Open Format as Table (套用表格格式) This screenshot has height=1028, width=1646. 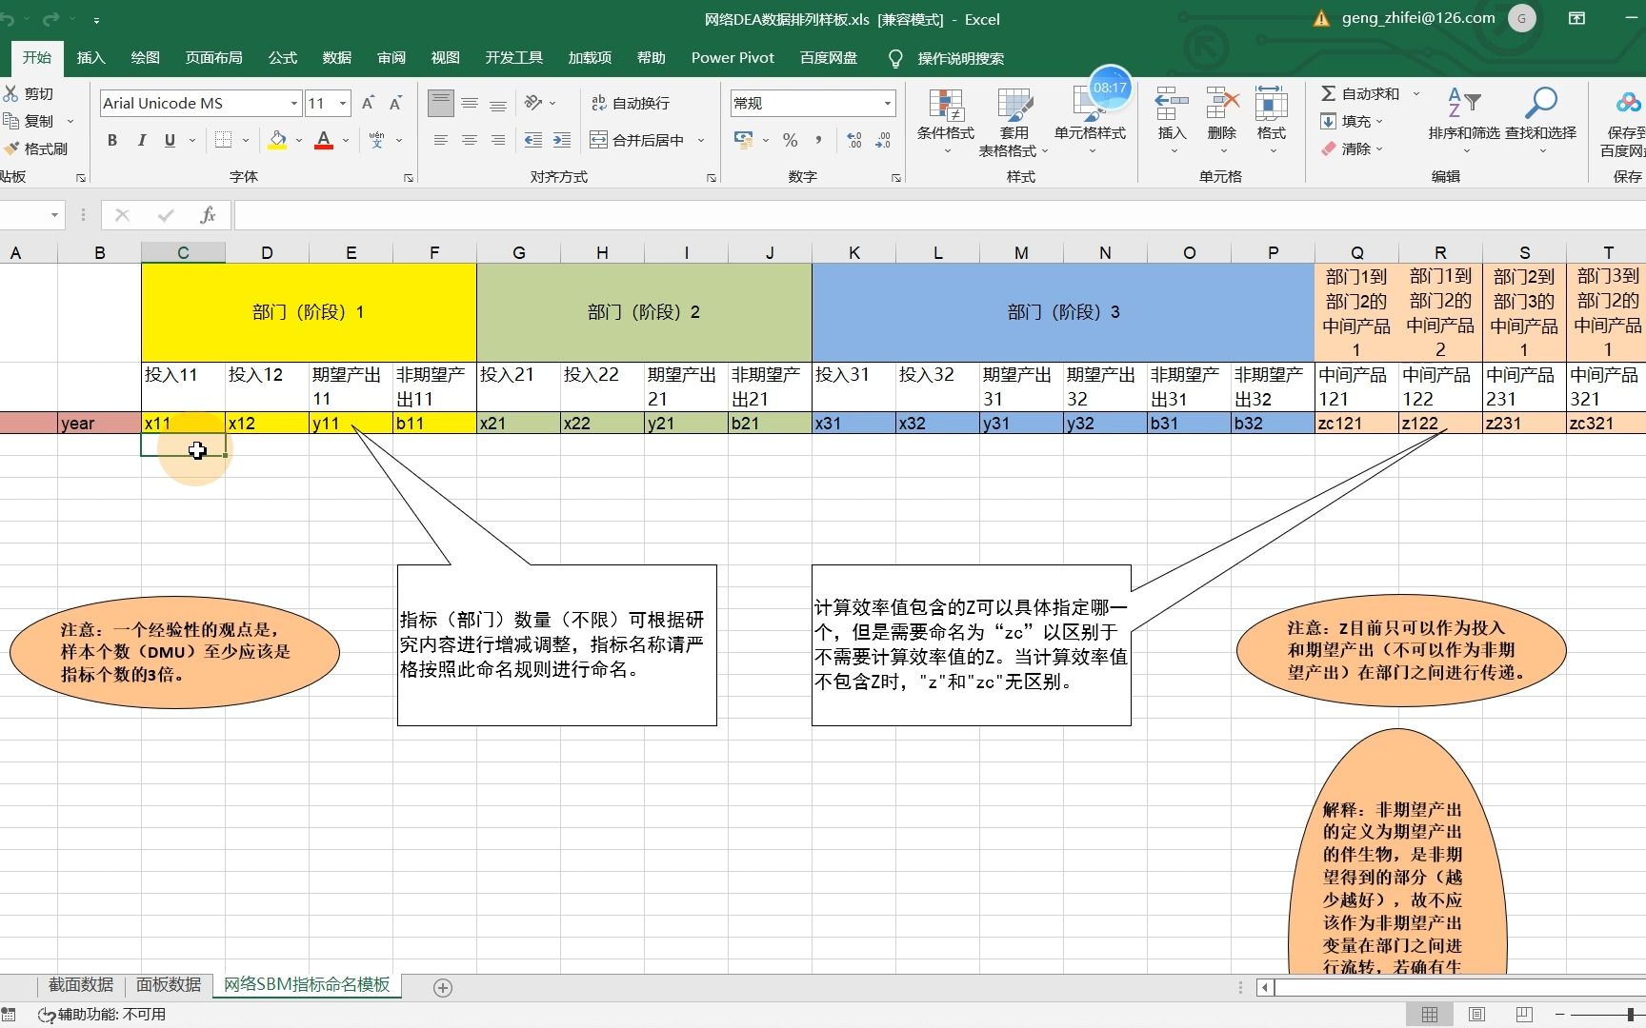click(x=1014, y=122)
